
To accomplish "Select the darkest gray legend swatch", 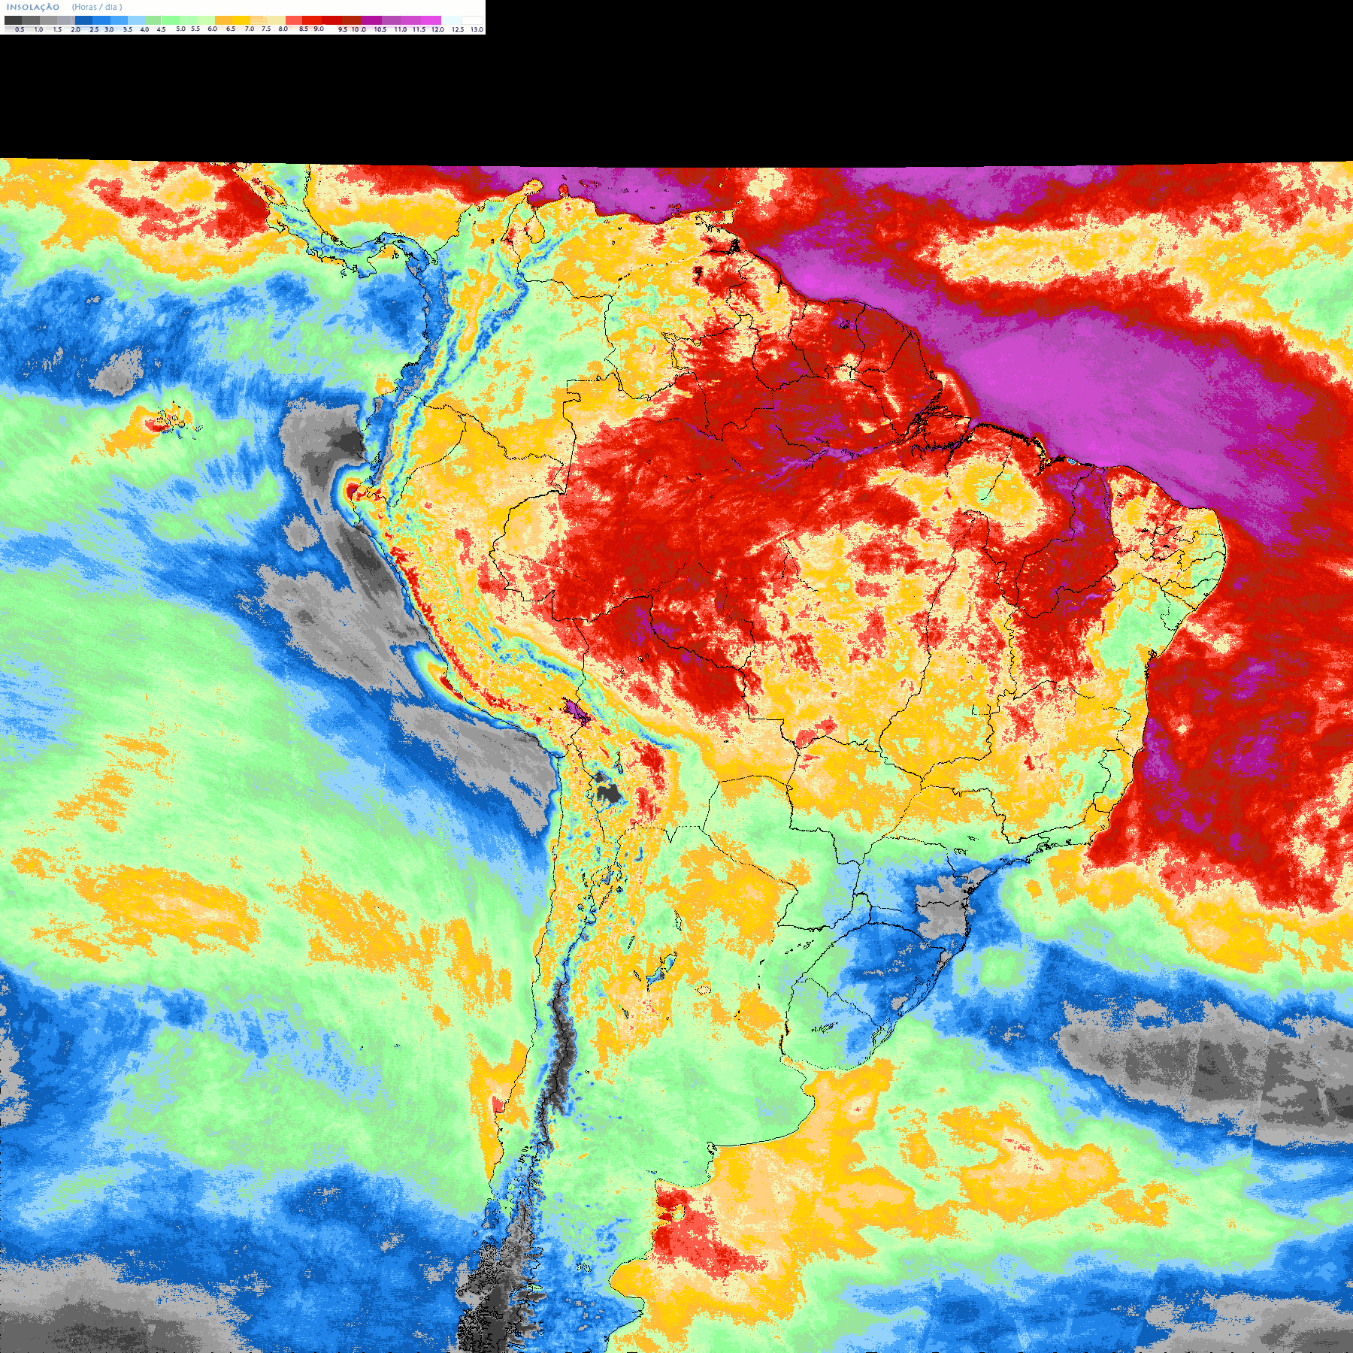I will coord(13,20).
